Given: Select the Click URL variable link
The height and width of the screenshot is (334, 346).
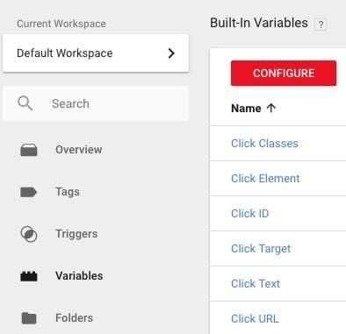Looking at the screenshot, I should tap(255, 319).
